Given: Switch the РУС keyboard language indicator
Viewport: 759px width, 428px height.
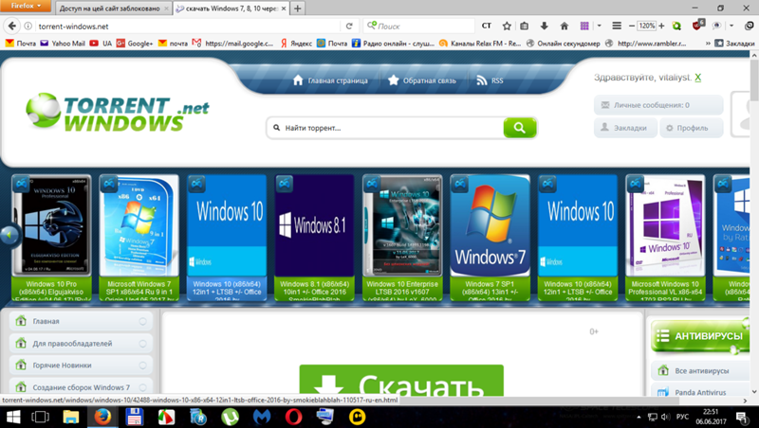Looking at the screenshot, I should 682,417.
